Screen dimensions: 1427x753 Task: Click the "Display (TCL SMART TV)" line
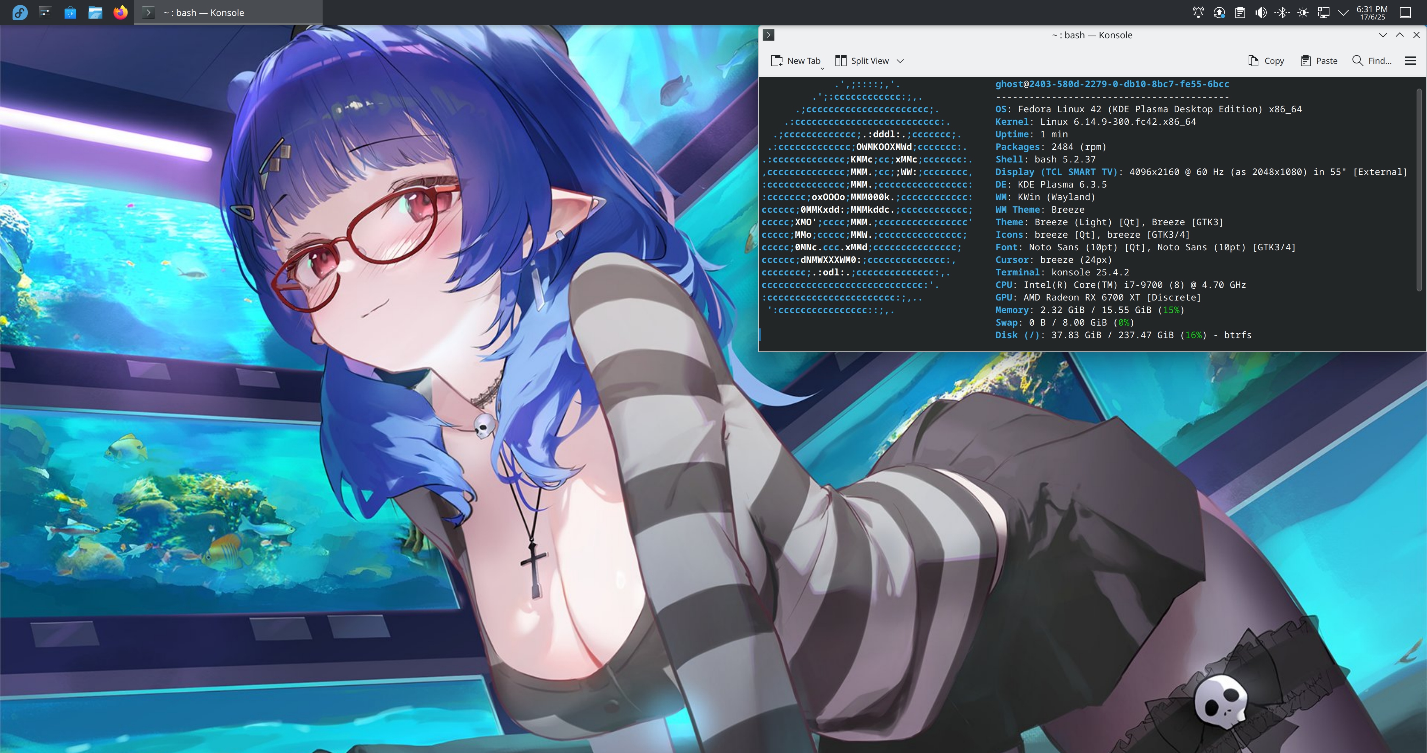[x=1202, y=172]
